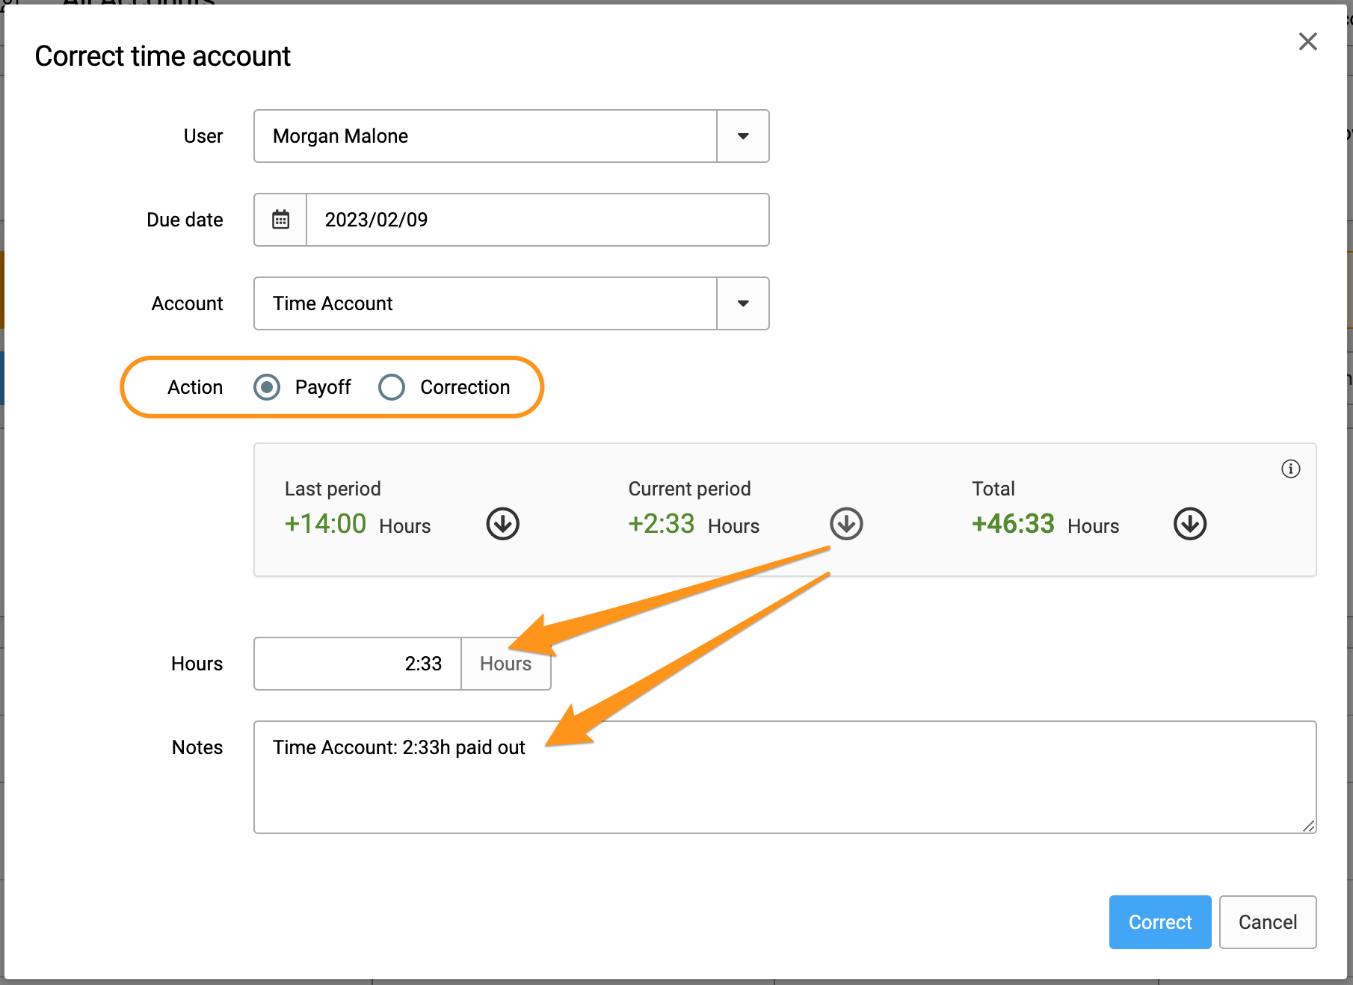
Task: Click the Time Account selection field
Action: point(485,303)
